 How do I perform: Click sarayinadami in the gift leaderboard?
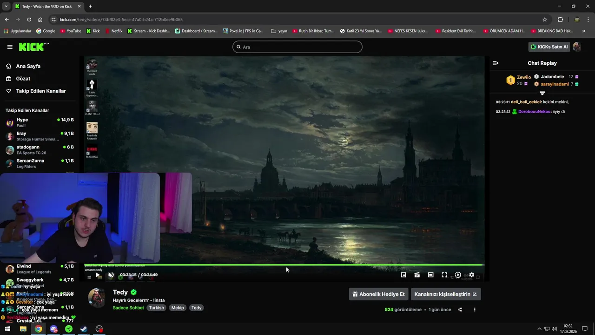point(555,84)
